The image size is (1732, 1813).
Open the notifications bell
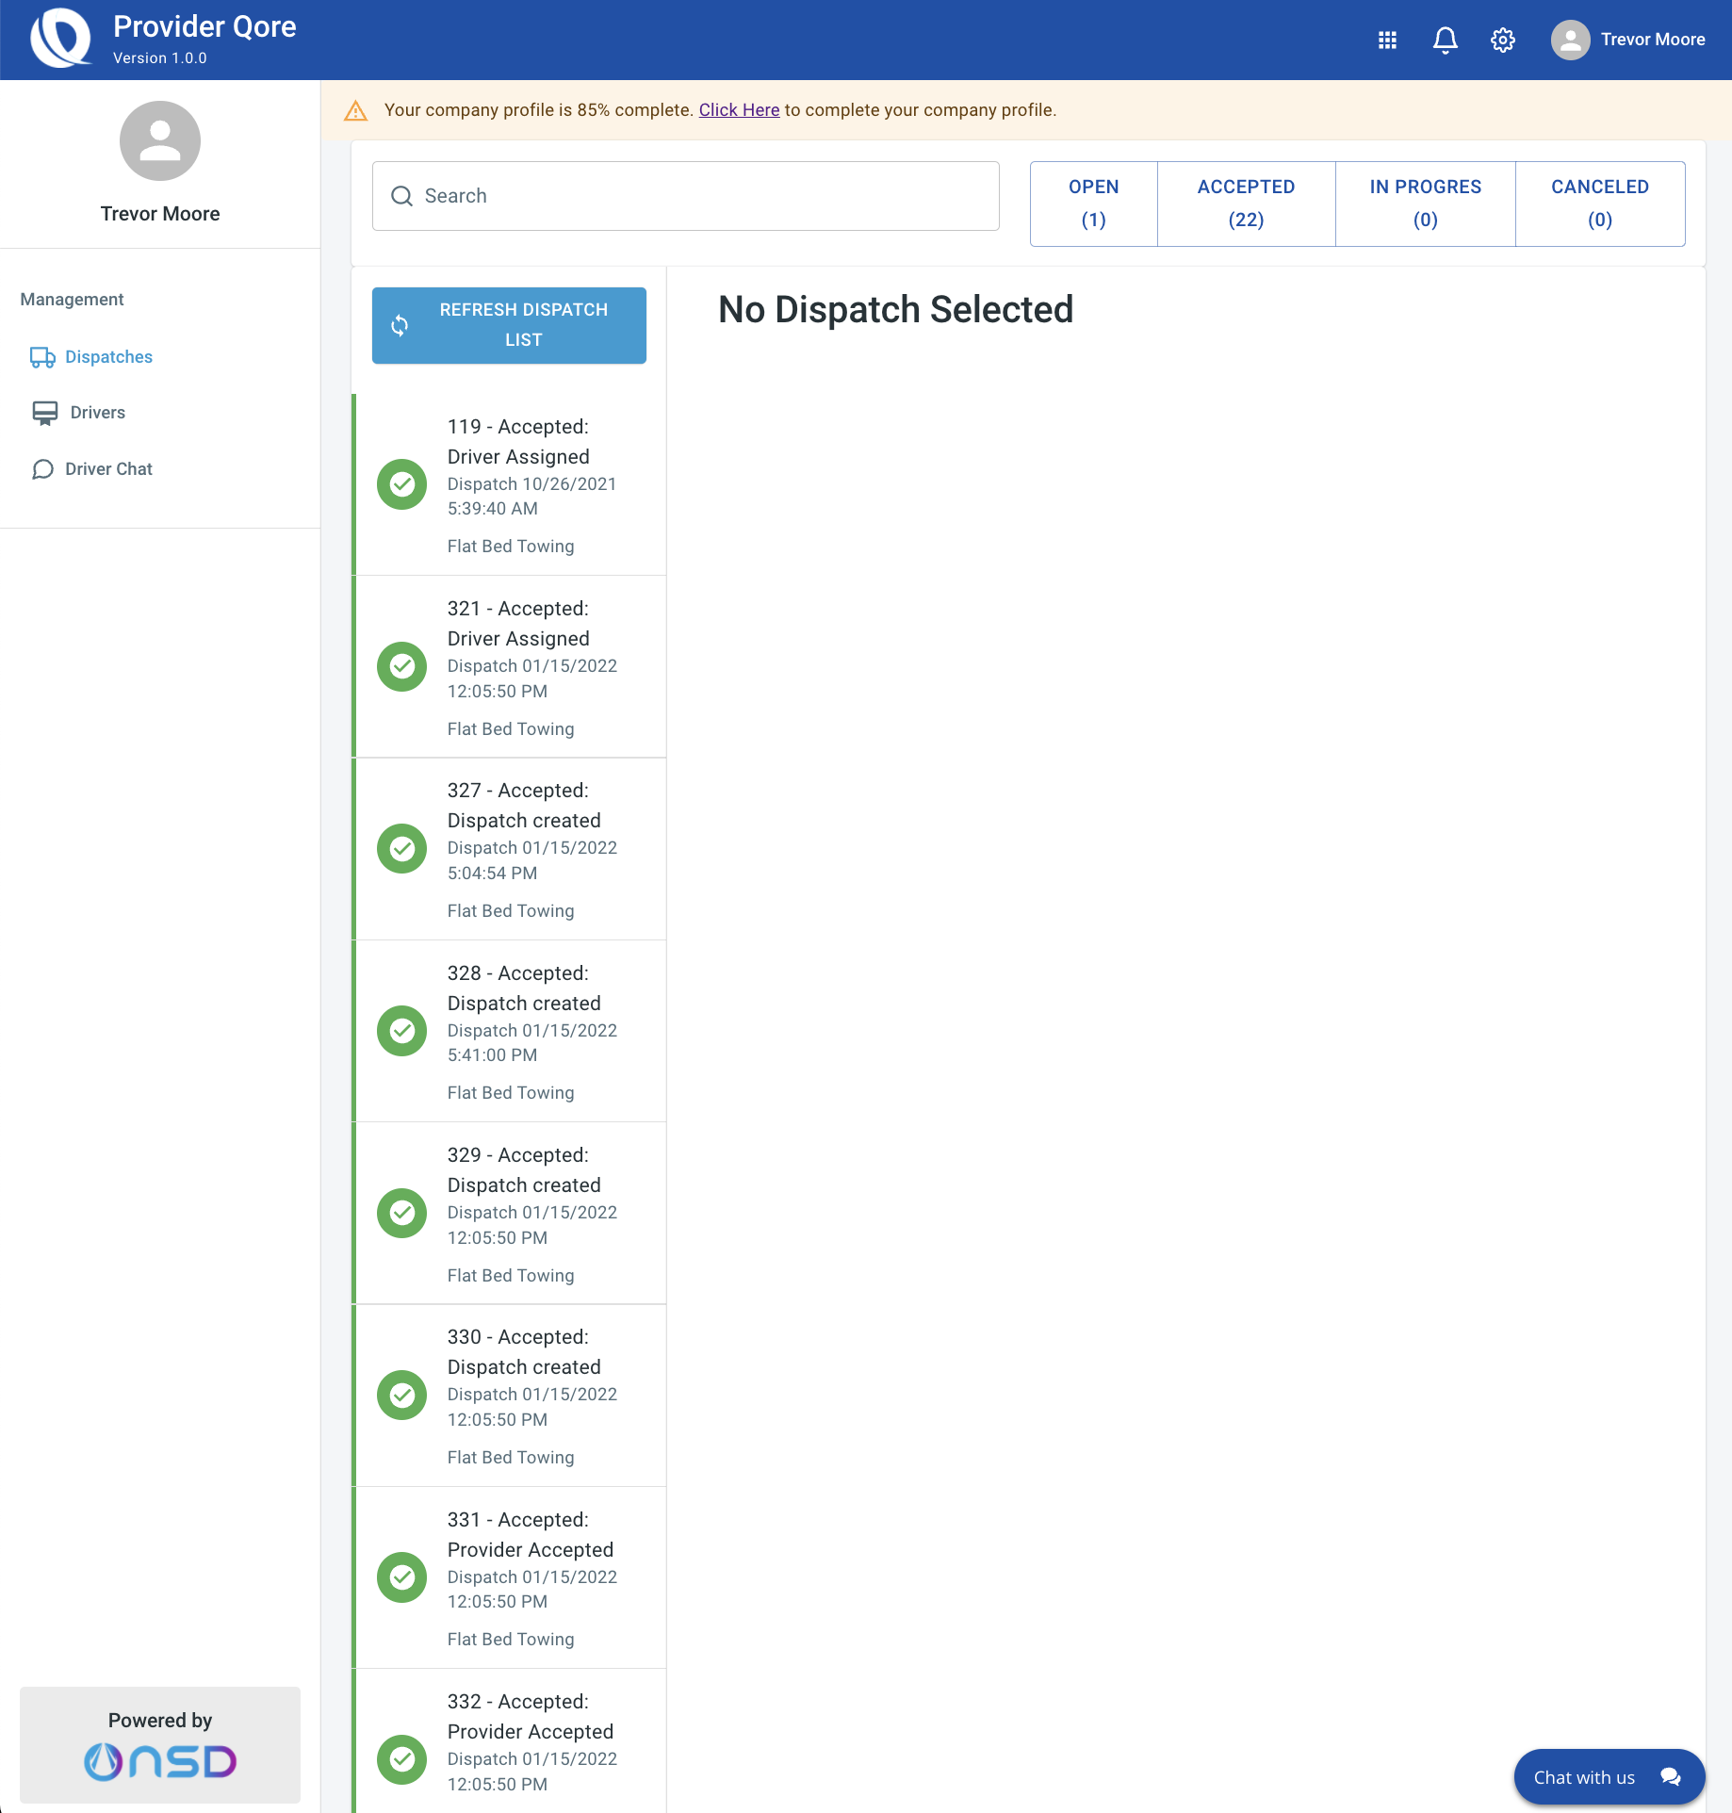click(x=1445, y=40)
